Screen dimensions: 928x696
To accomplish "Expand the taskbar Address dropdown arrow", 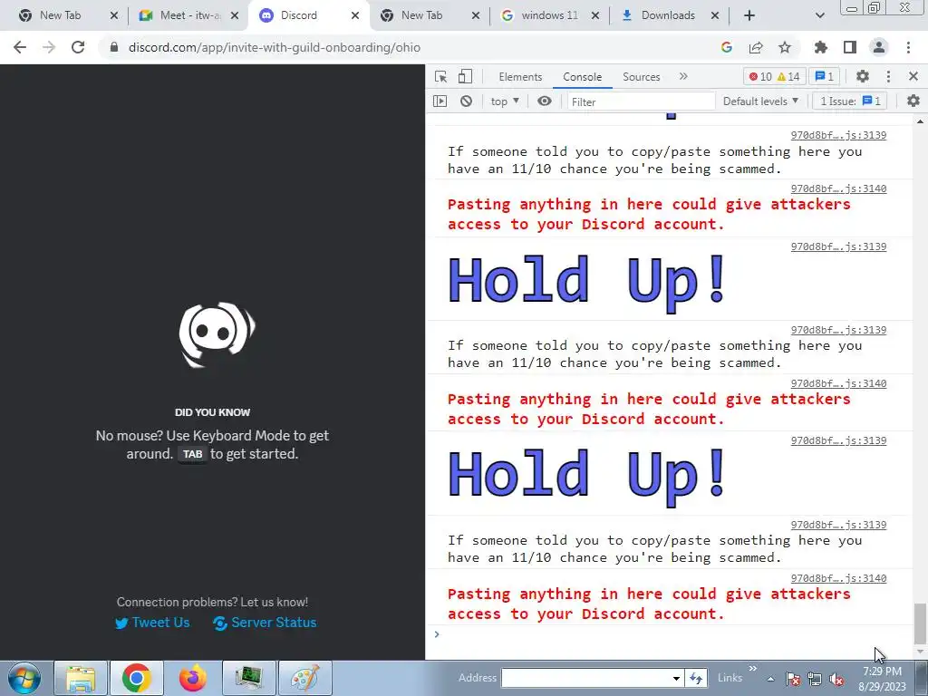I will point(676,678).
